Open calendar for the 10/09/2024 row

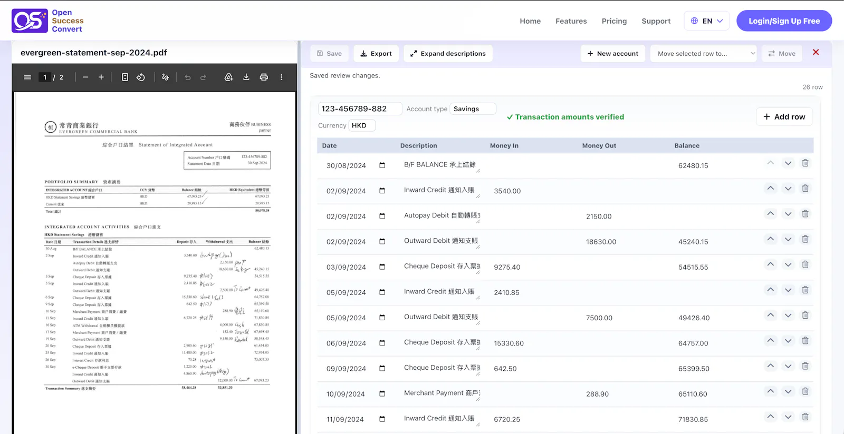pyautogui.click(x=382, y=393)
